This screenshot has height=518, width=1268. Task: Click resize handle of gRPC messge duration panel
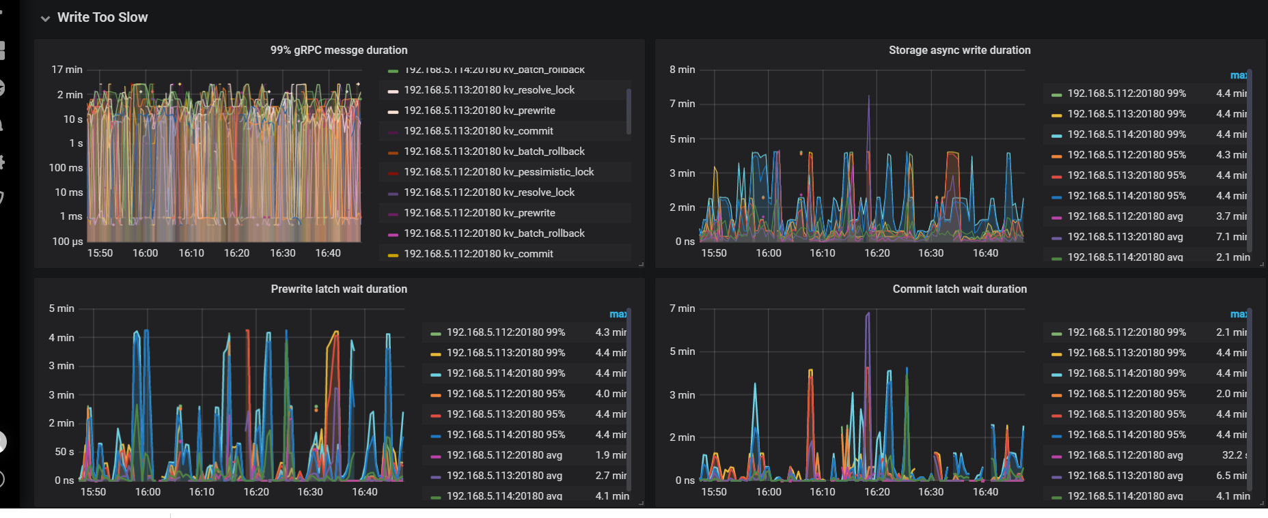pyautogui.click(x=641, y=264)
